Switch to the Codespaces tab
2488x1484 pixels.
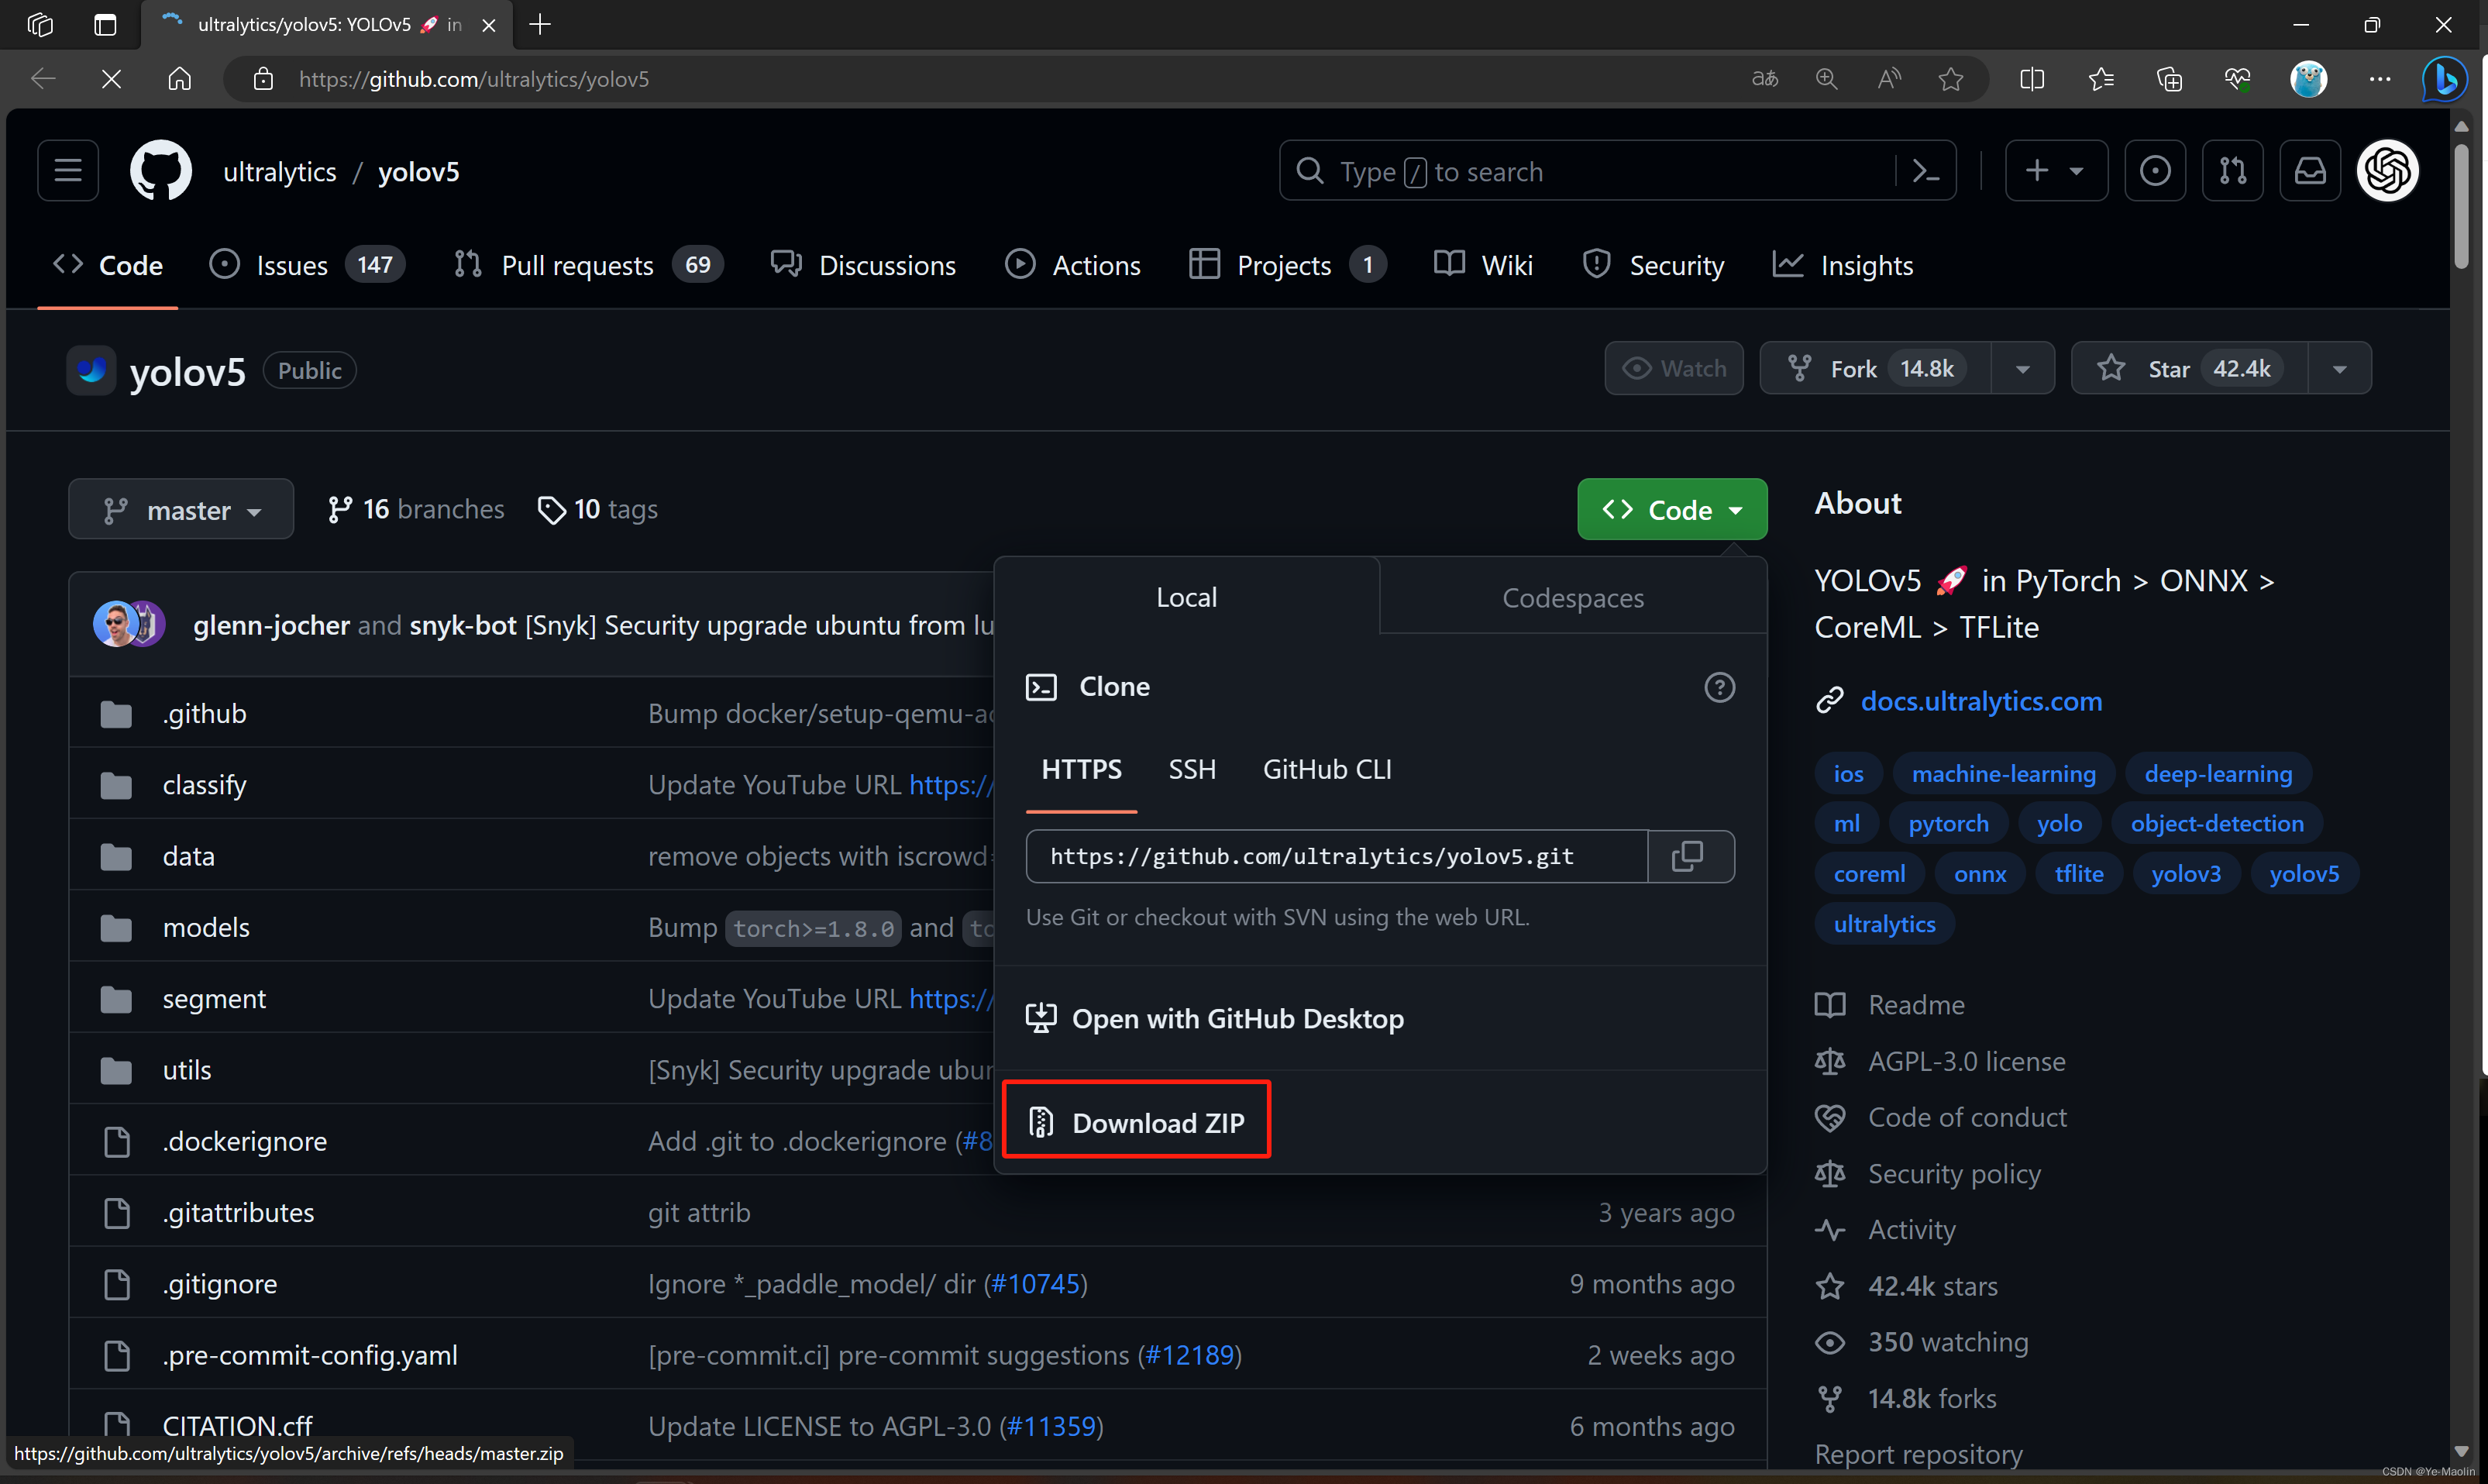1572,597
